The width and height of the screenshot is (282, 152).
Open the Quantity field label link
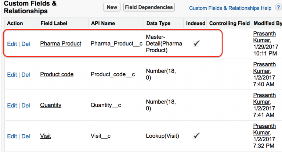click(51, 105)
